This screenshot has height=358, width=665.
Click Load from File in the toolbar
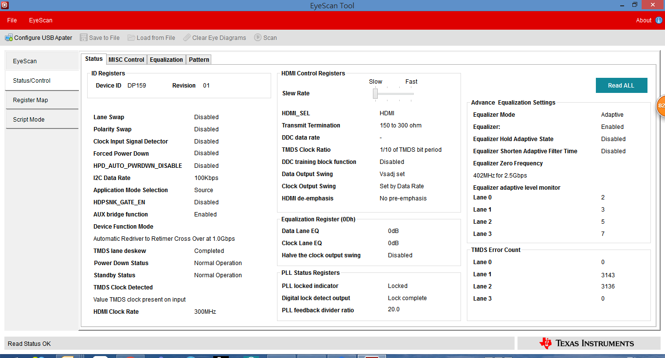click(151, 37)
